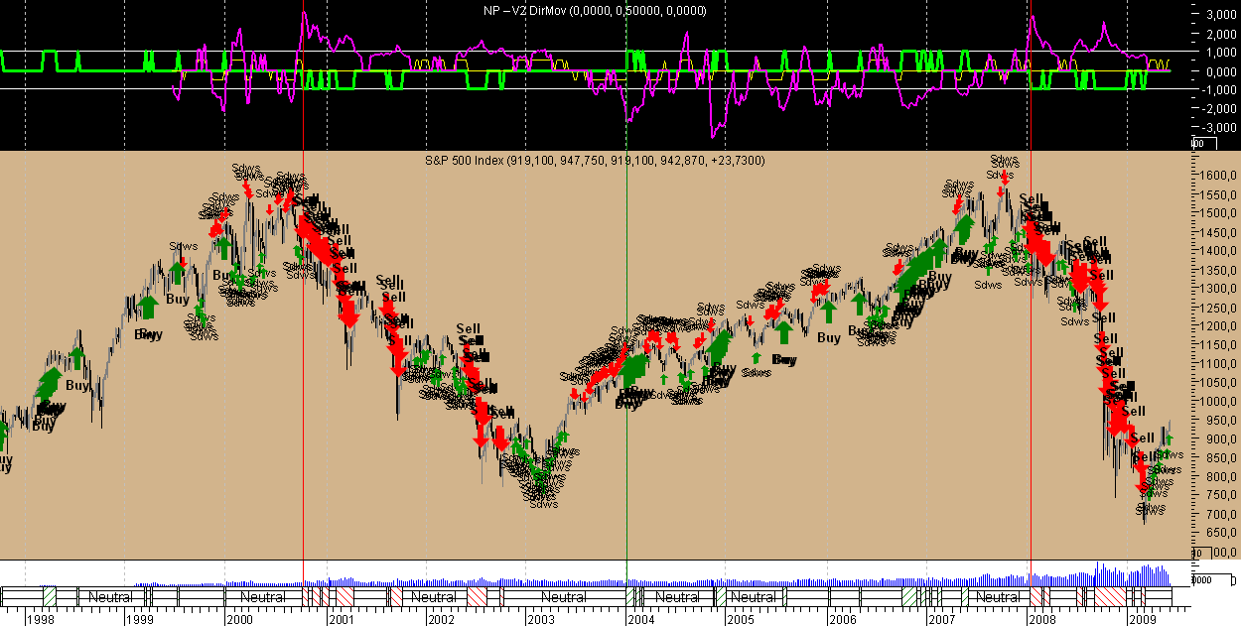Click the Neutral band above 2003

(x=564, y=597)
